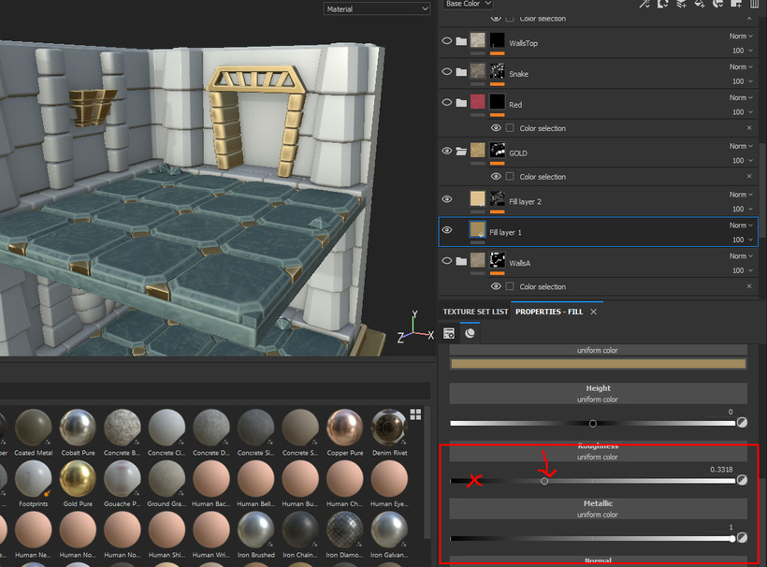Click the delete layer trash icon
767x567 pixels.
755,4
